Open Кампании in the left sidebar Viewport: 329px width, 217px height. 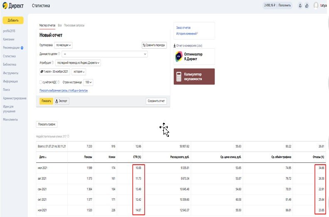point(9,39)
